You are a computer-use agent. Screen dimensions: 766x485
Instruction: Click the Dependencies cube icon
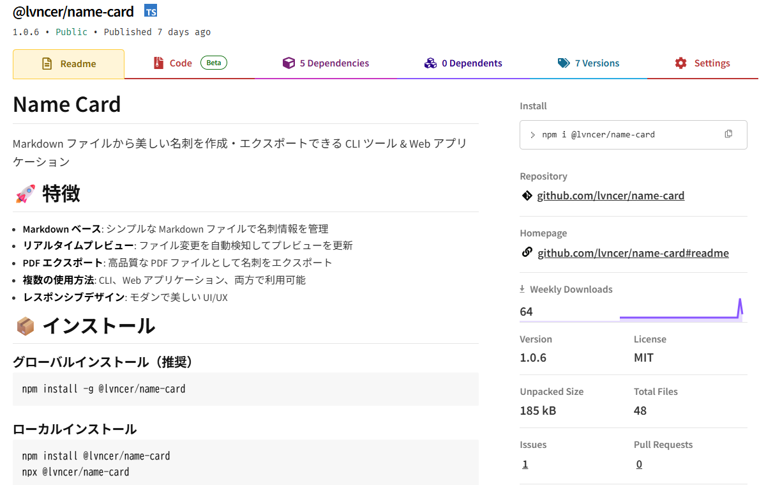pos(289,63)
